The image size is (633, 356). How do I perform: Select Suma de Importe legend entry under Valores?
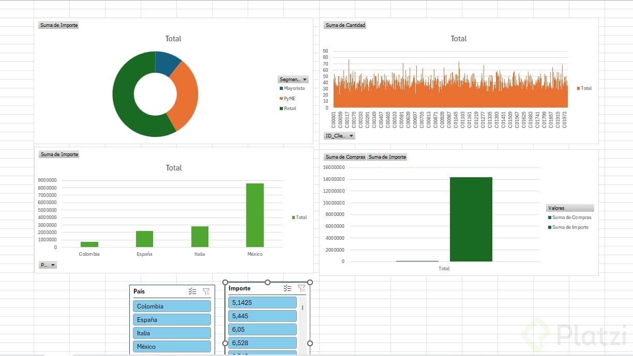[x=568, y=227]
